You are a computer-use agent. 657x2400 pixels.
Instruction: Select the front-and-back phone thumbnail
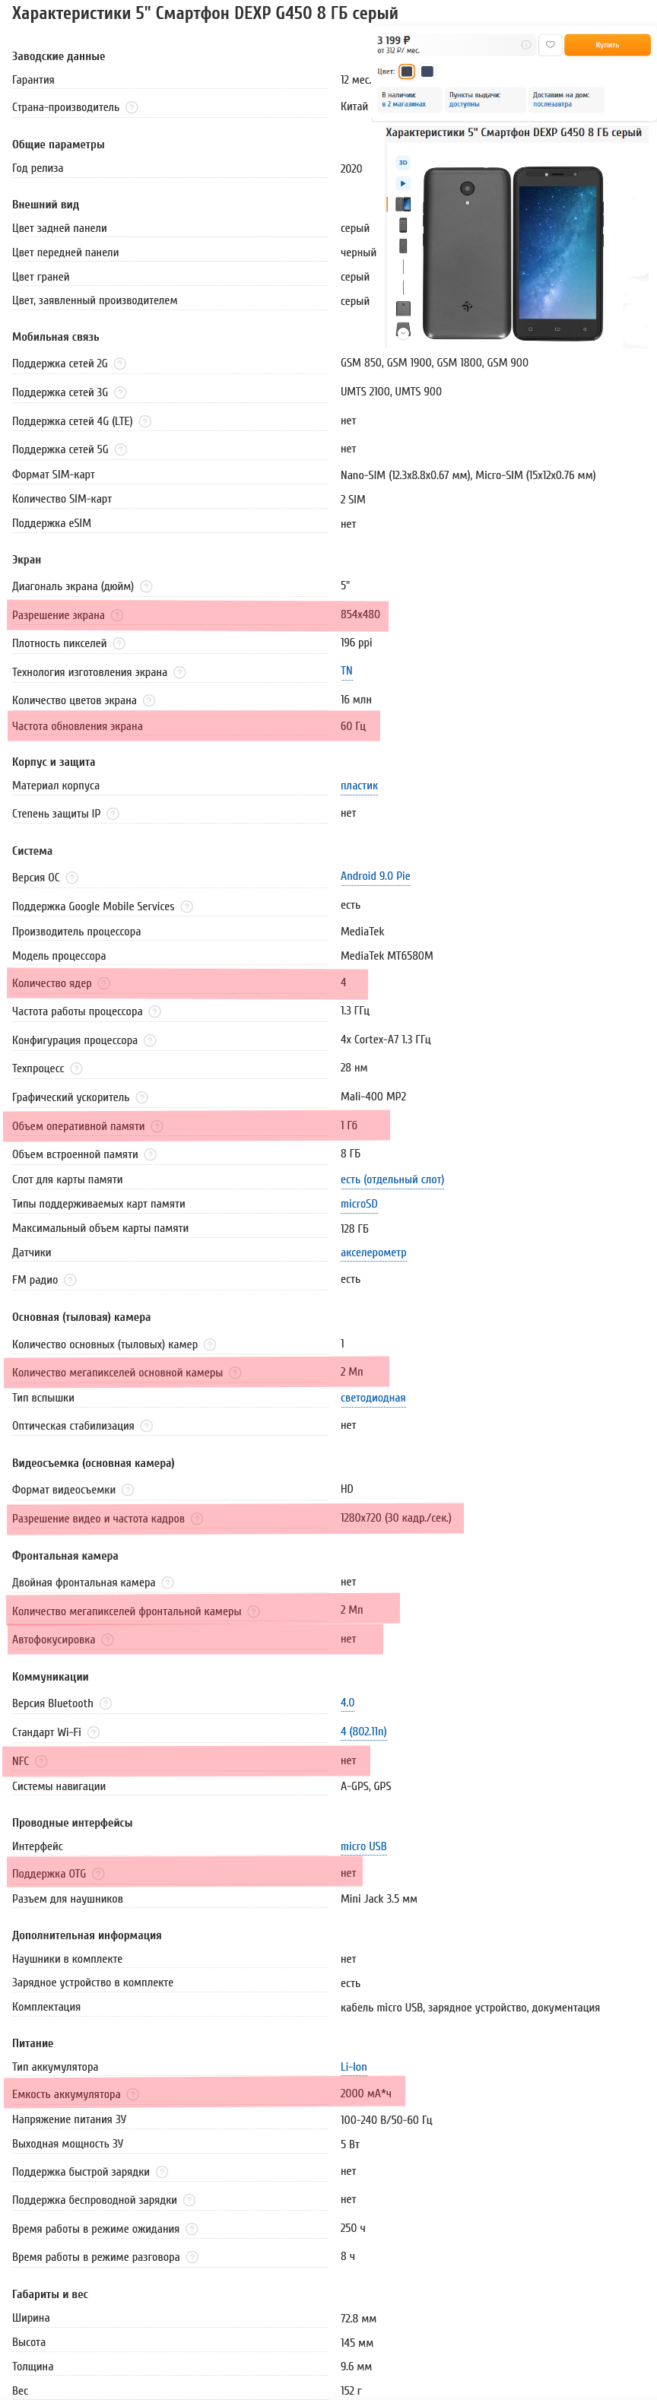click(x=402, y=204)
